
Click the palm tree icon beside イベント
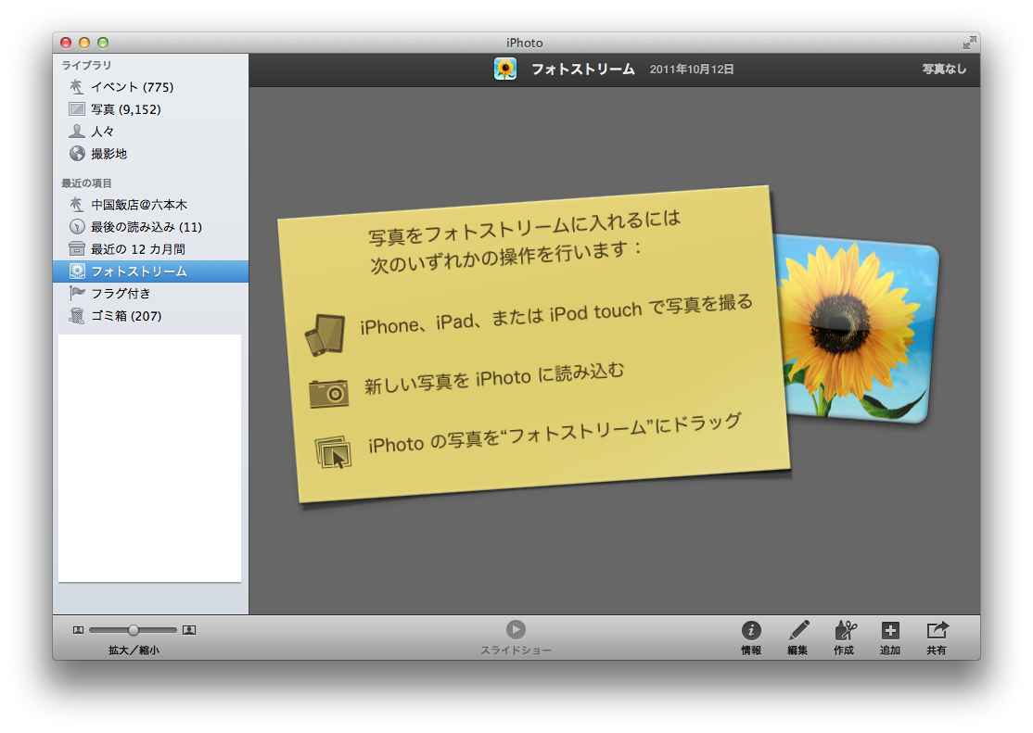coord(77,86)
